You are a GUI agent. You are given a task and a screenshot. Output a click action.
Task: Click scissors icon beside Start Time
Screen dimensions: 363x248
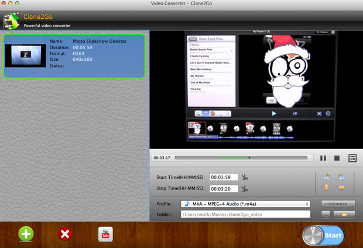pyautogui.click(x=244, y=177)
